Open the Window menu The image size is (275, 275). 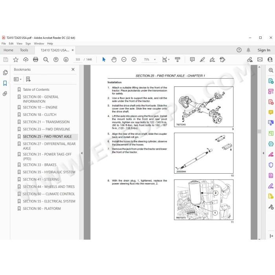[39, 44]
